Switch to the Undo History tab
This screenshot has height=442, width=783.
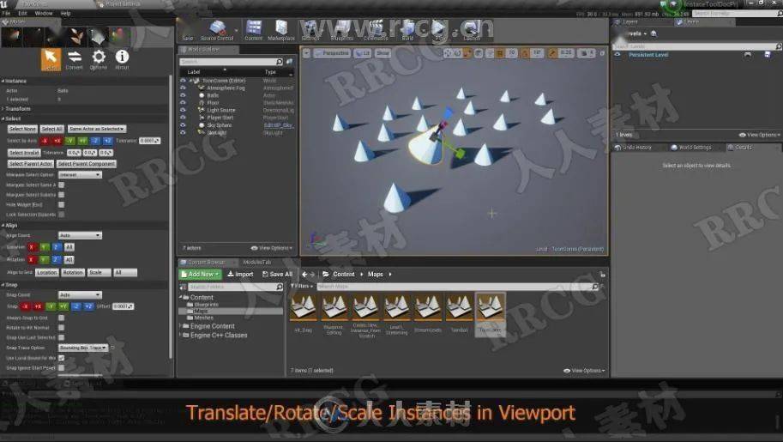pyautogui.click(x=633, y=148)
